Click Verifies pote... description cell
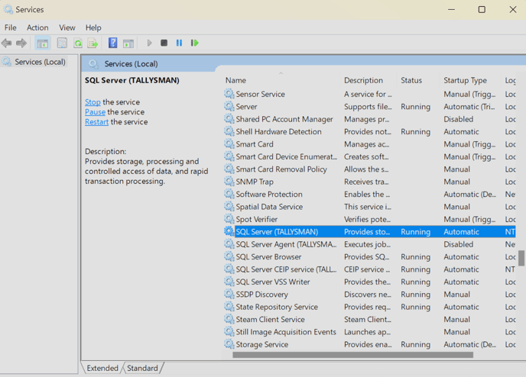This screenshot has height=377, width=526. [x=367, y=219]
